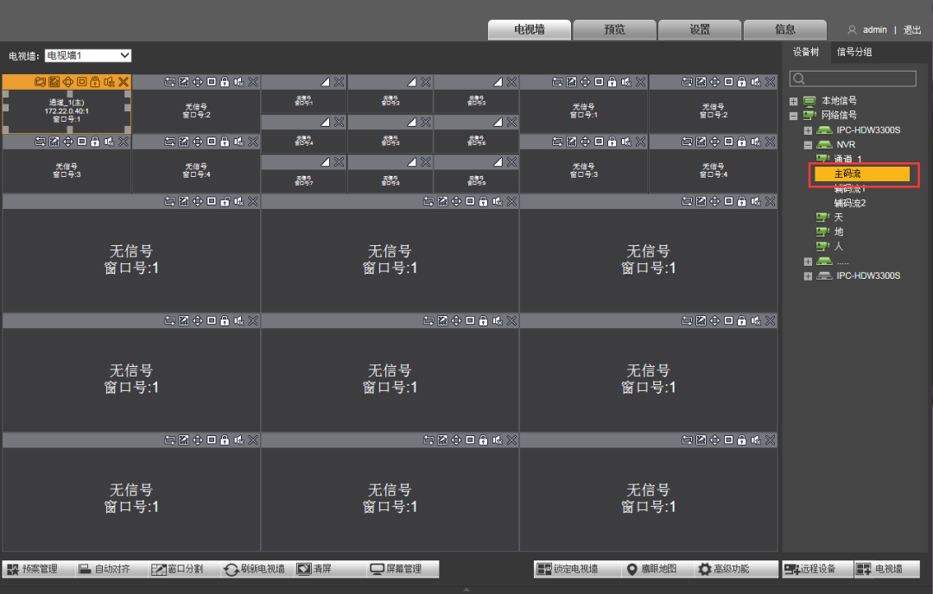Toggle mute icon on window 2 top-left
The width and height of the screenshot is (933, 594).
click(x=238, y=82)
